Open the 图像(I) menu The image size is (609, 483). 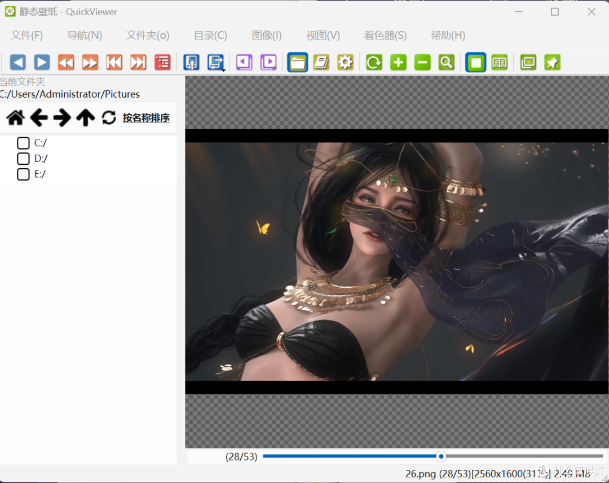pos(266,36)
